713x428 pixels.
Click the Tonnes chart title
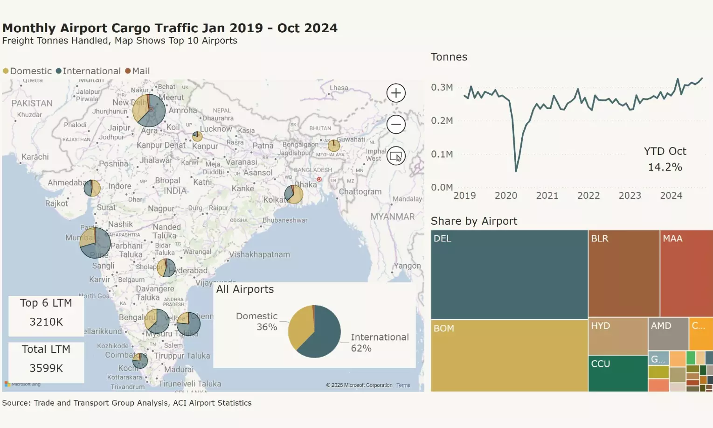pyautogui.click(x=449, y=57)
